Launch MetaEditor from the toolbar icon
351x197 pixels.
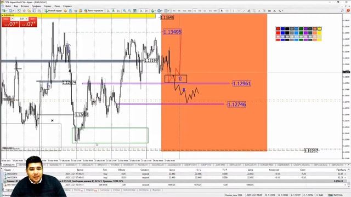click(65, 11)
